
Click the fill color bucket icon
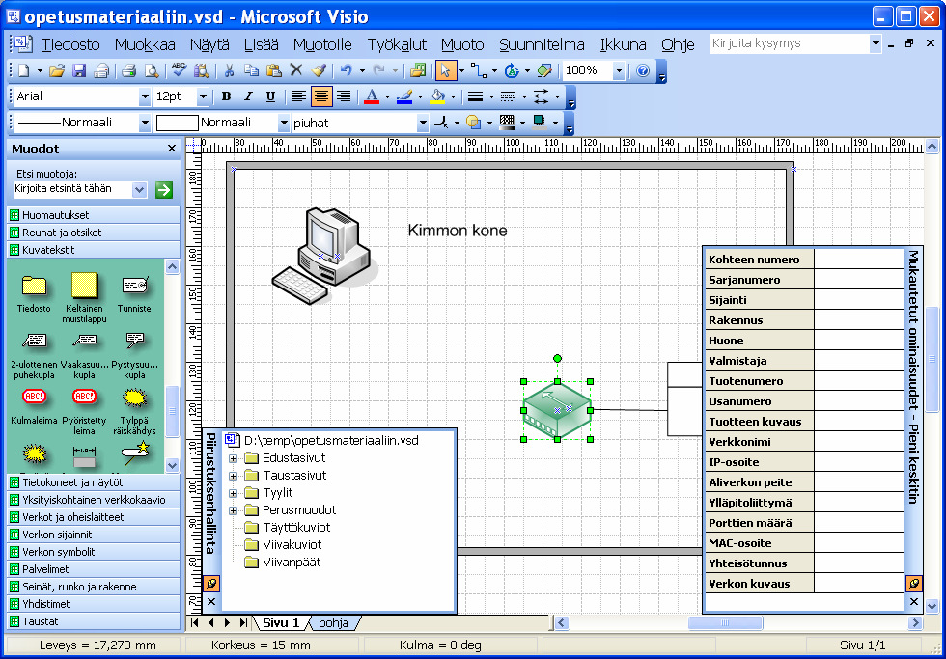438,96
